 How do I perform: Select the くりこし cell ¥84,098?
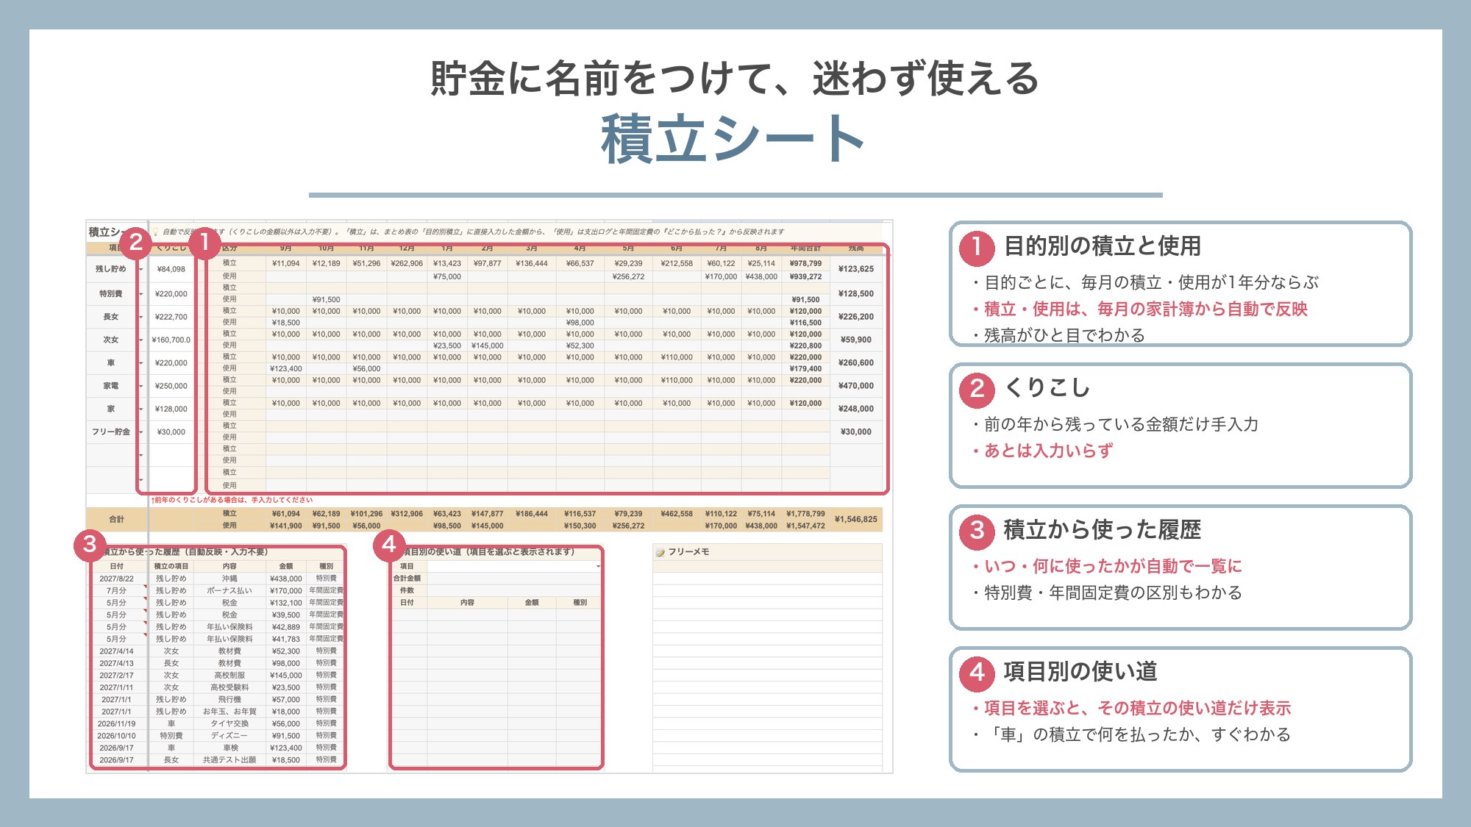click(x=171, y=269)
